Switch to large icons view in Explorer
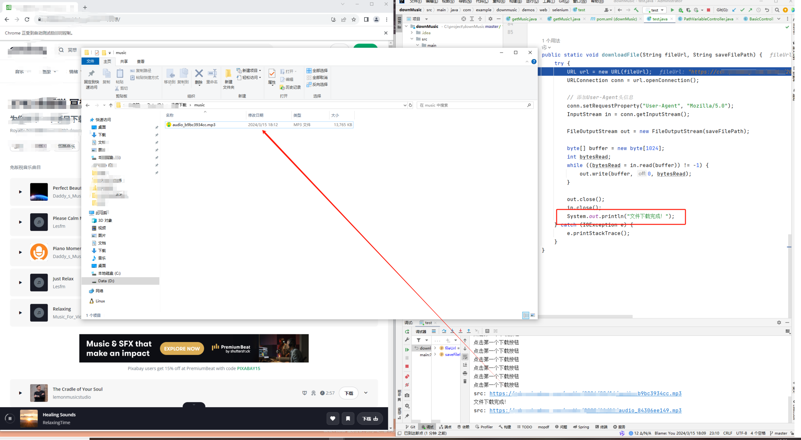801x440 pixels. point(533,315)
